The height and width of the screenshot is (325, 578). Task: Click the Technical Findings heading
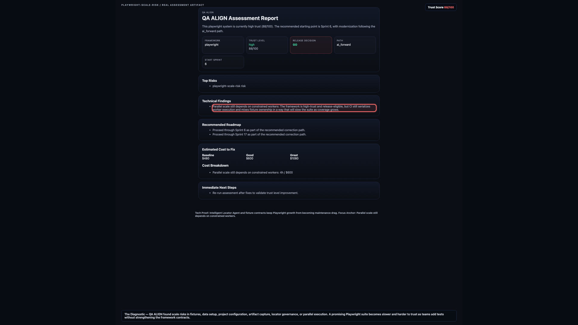[x=216, y=101]
